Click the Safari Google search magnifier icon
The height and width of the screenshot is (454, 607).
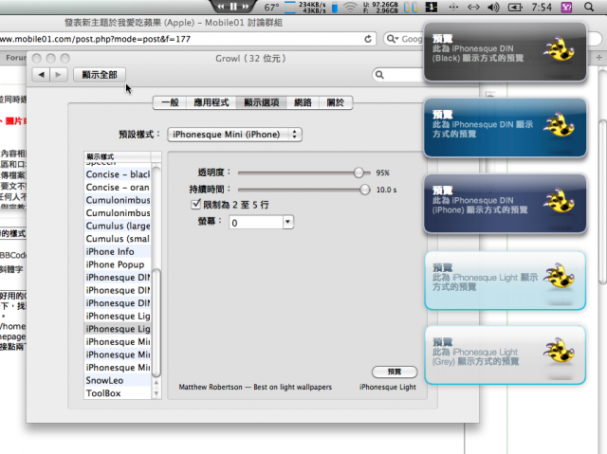[392, 39]
